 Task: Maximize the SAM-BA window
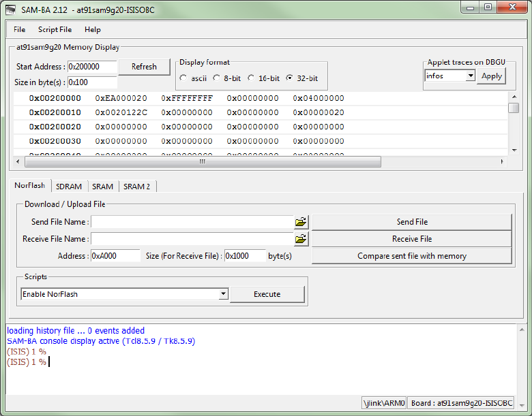pos(488,7)
